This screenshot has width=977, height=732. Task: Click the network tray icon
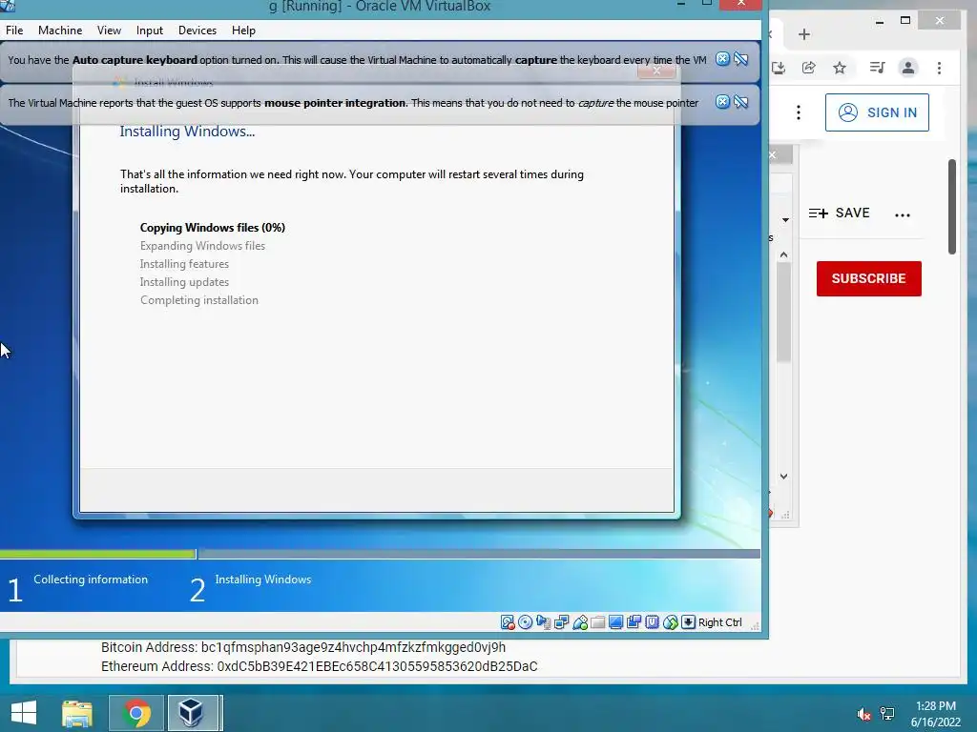tap(887, 714)
